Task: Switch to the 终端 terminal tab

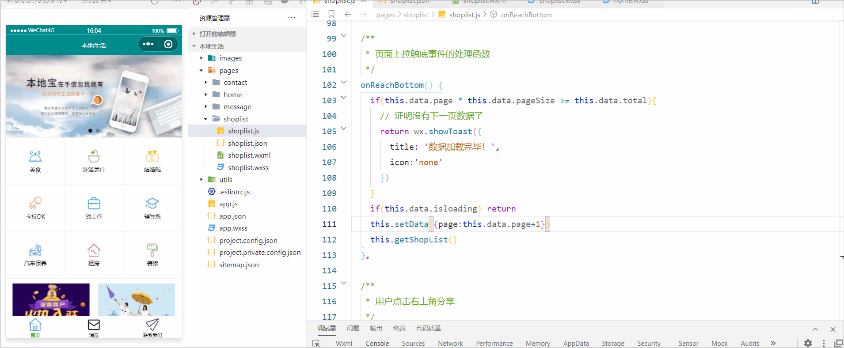Action: pos(399,328)
